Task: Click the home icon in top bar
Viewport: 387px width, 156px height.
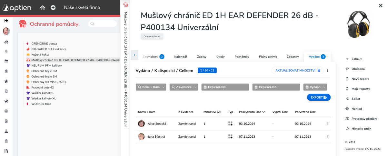Action: click(43, 7)
